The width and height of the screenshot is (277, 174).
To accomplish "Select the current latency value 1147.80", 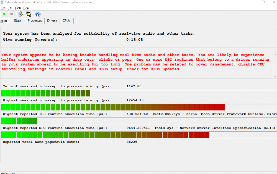I will coord(134,86).
